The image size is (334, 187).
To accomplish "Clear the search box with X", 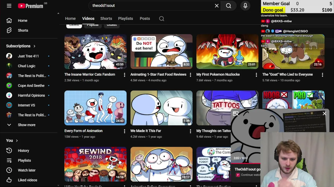I will point(217,5).
